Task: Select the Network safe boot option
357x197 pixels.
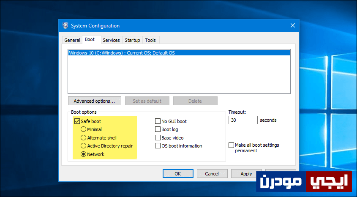Action: click(x=83, y=154)
